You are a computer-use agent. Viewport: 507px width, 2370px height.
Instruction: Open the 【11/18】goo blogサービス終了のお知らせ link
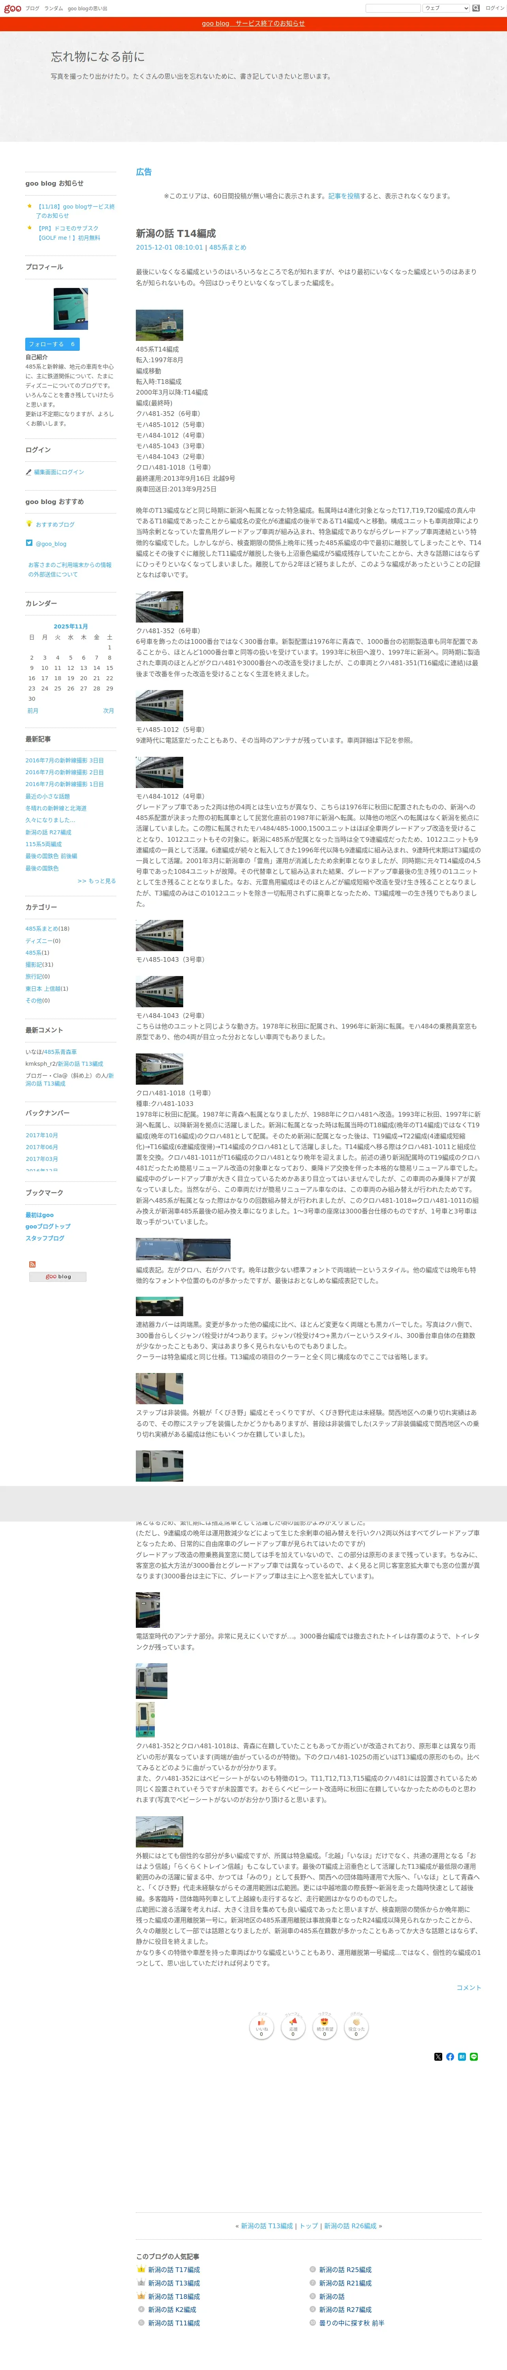click(75, 212)
